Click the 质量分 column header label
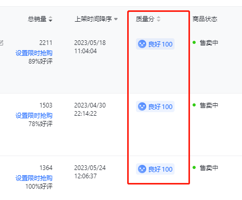 pos(145,19)
